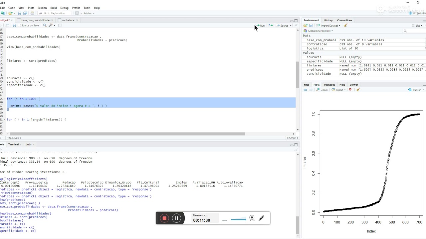Open the workspace panes layout icon
Image resolution: width=426 pixels, height=239 pixels.
(77, 13)
